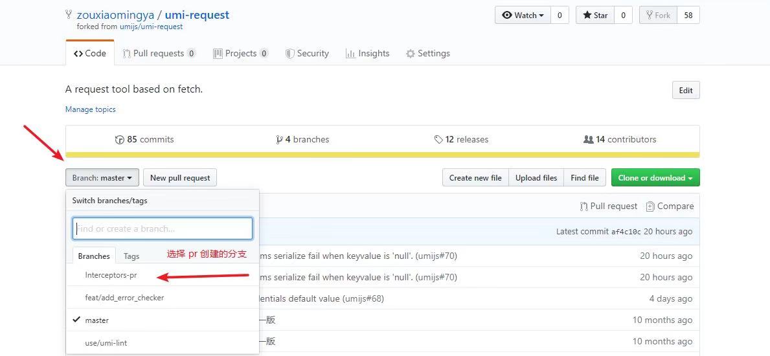Select the Tags tab in switcher

point(131,256)
